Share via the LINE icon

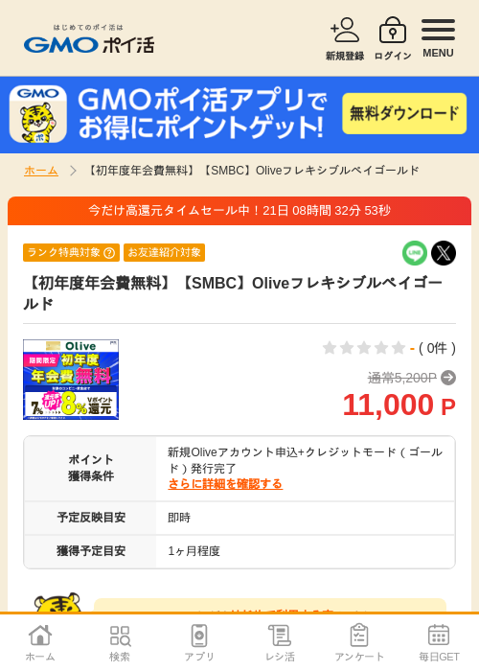pos(415,253)
